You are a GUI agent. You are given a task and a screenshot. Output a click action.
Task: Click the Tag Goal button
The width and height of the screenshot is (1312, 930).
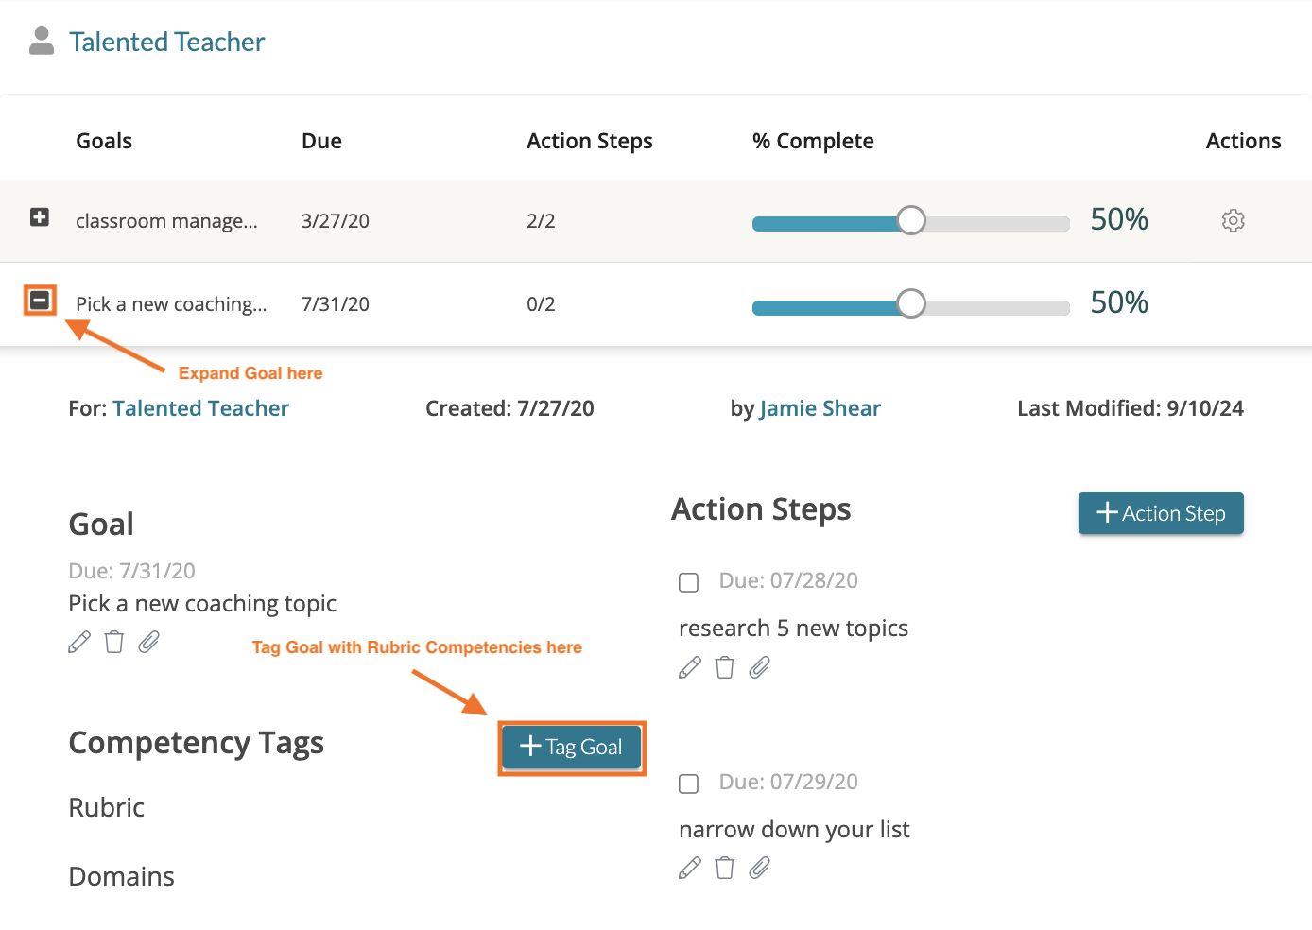click(572, 748)
